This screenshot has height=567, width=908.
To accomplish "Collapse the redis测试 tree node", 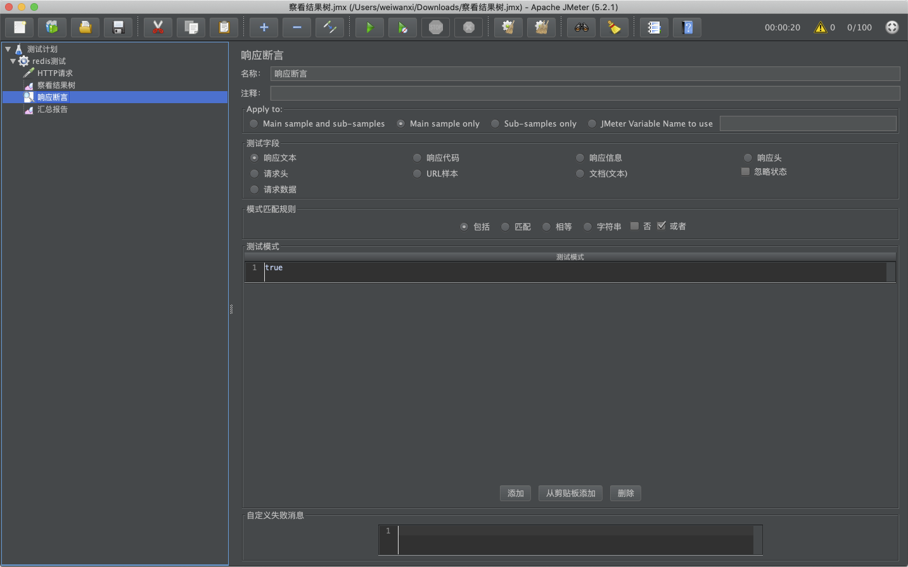I will click(x=13, y=61).
